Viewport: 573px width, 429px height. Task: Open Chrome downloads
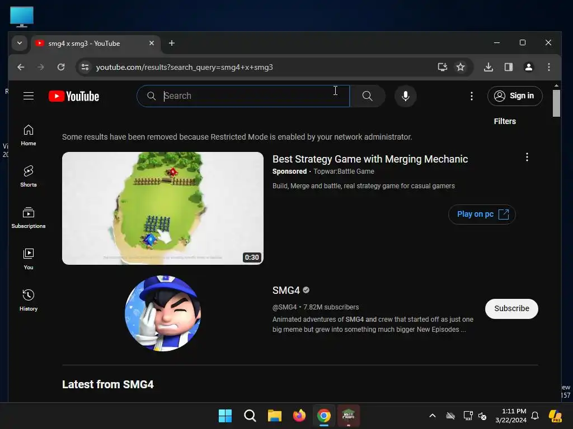tap(488, 67)
